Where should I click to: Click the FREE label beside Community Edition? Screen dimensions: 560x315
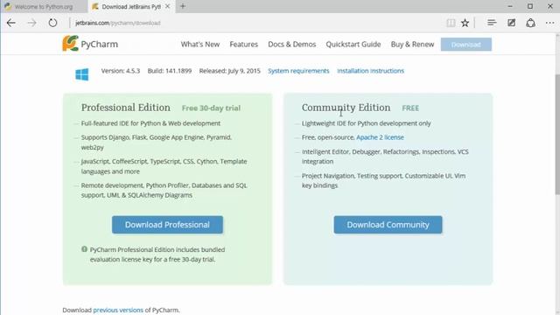coord(410,108)
